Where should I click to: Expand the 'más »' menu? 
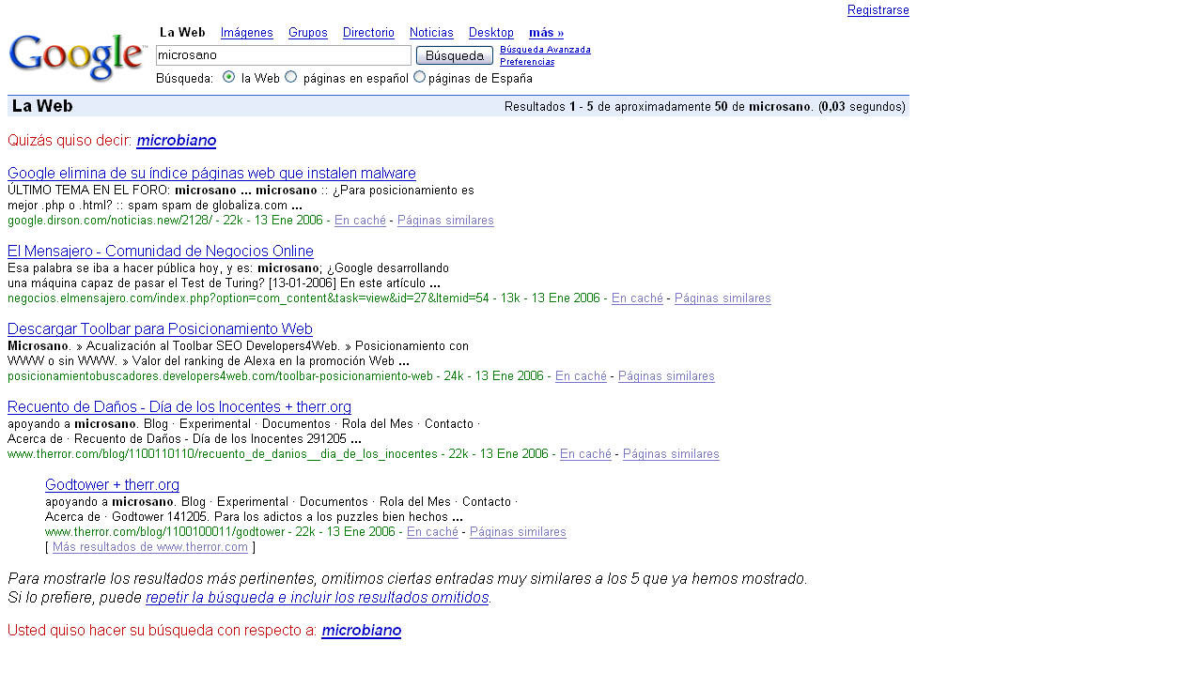click(x=547, y=33)
